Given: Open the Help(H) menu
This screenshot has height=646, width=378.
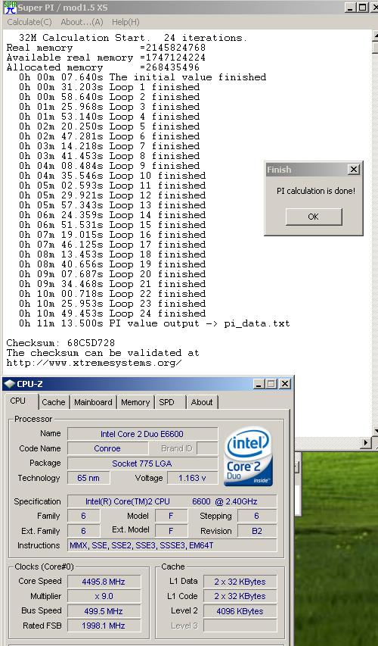Looking at the screenshot, I should (125, 22).
